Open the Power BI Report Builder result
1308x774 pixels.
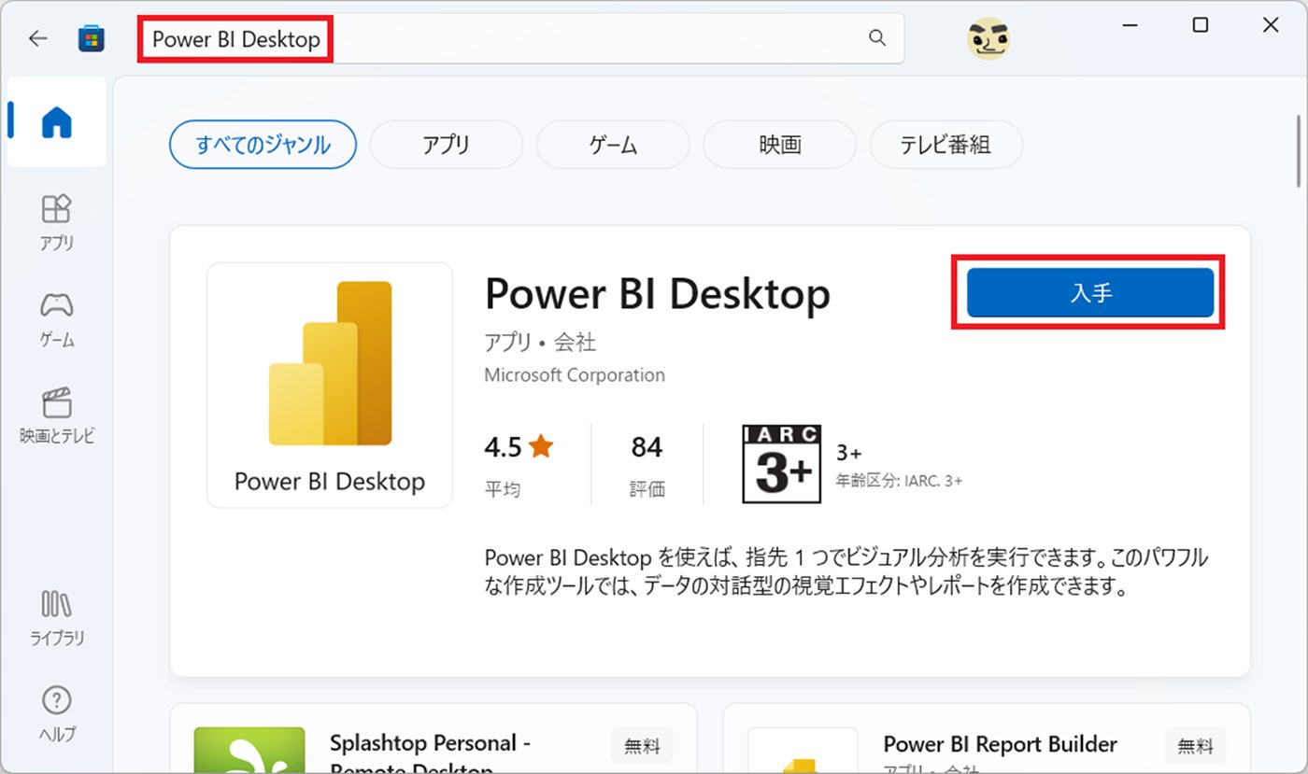pyautogui.click(x=1001, y=744)
